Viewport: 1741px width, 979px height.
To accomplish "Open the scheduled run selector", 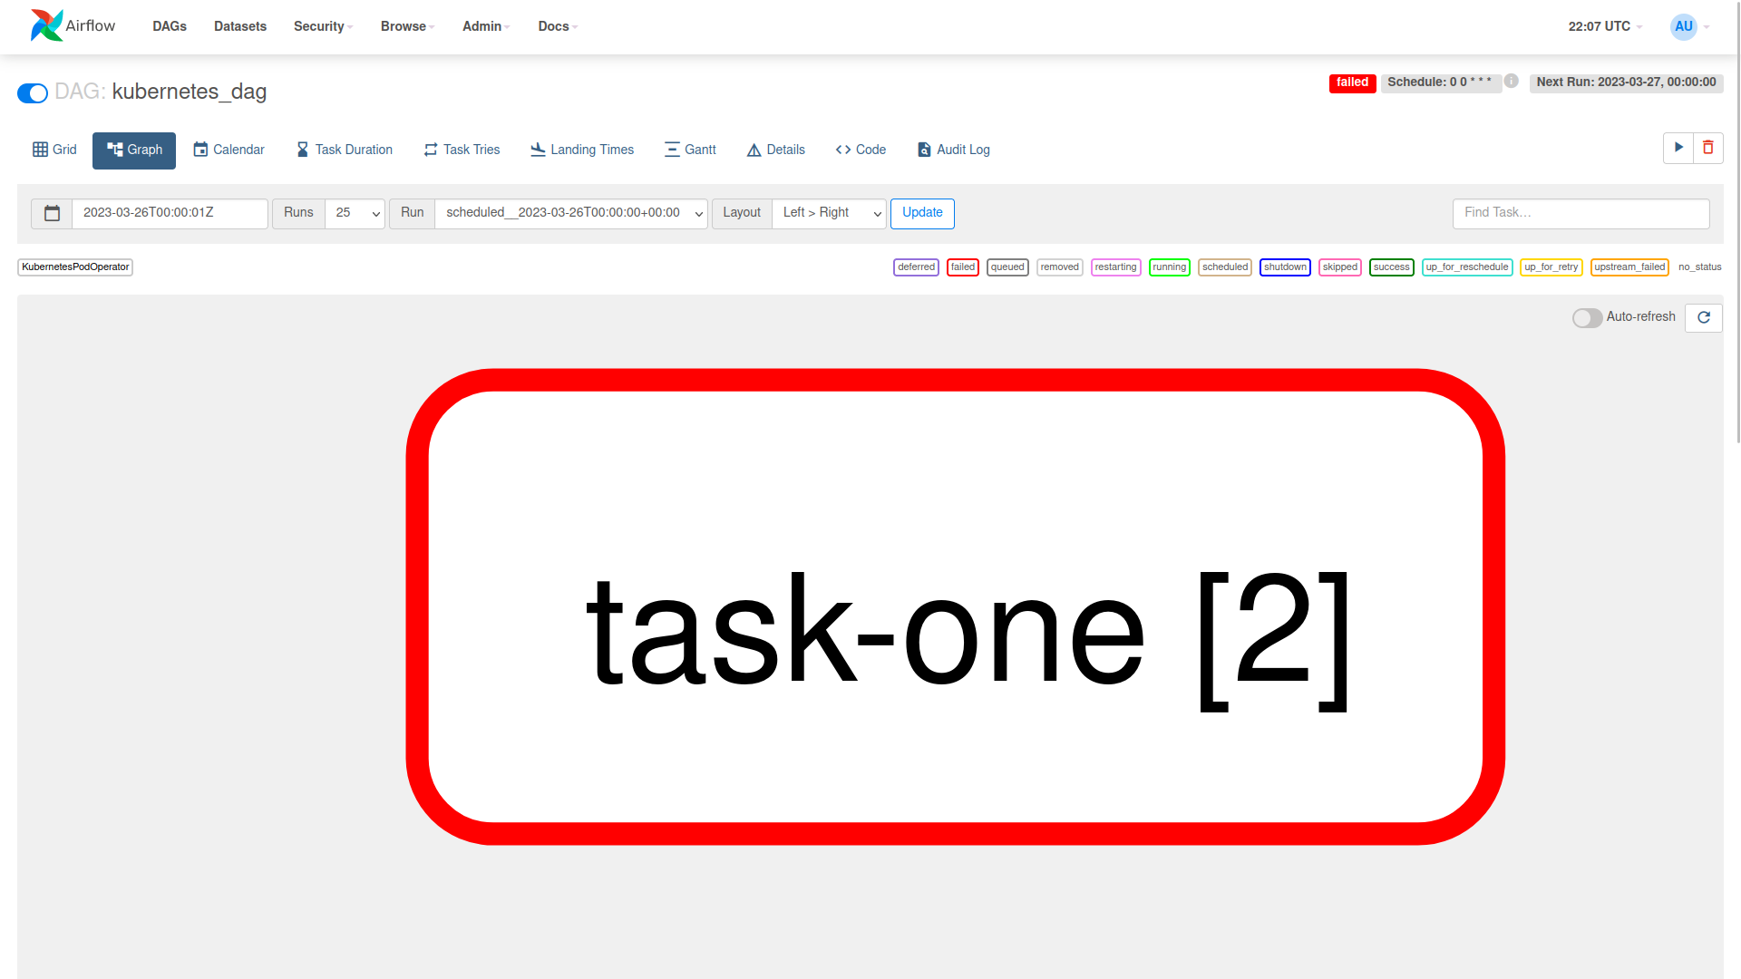I will click(570, 213).
